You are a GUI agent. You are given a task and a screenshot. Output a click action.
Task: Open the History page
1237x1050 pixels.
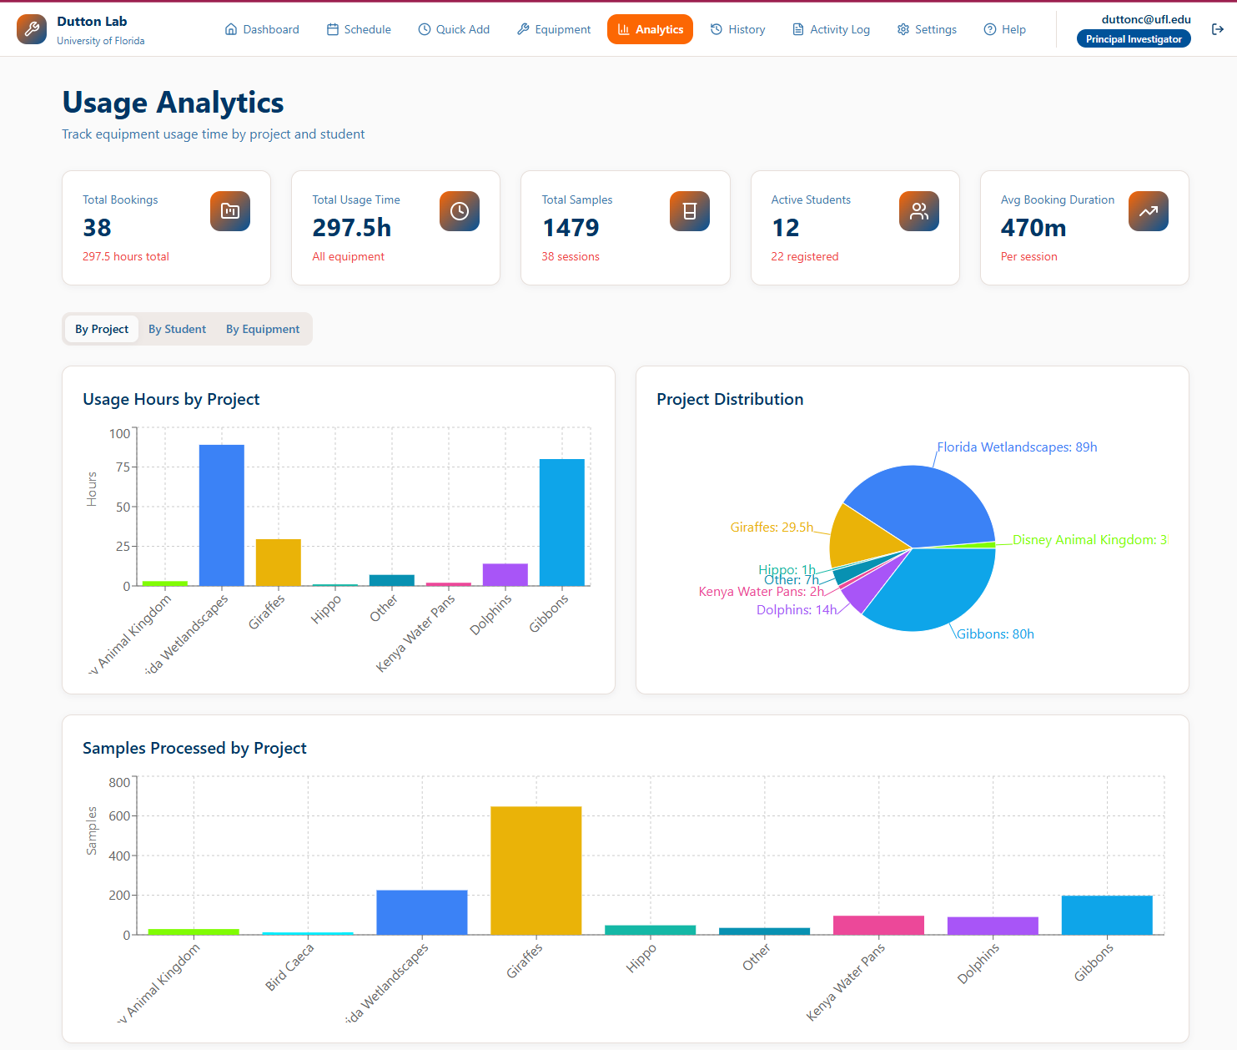737,29
